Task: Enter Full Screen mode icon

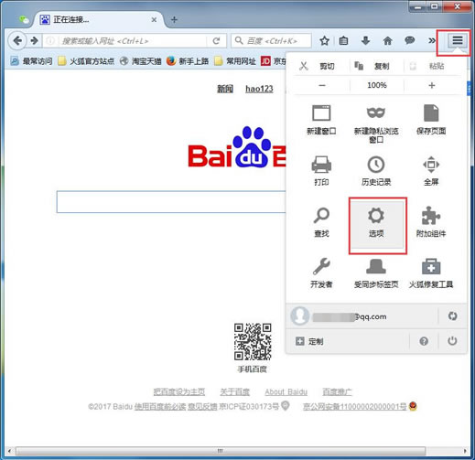Action: (431, 165)
